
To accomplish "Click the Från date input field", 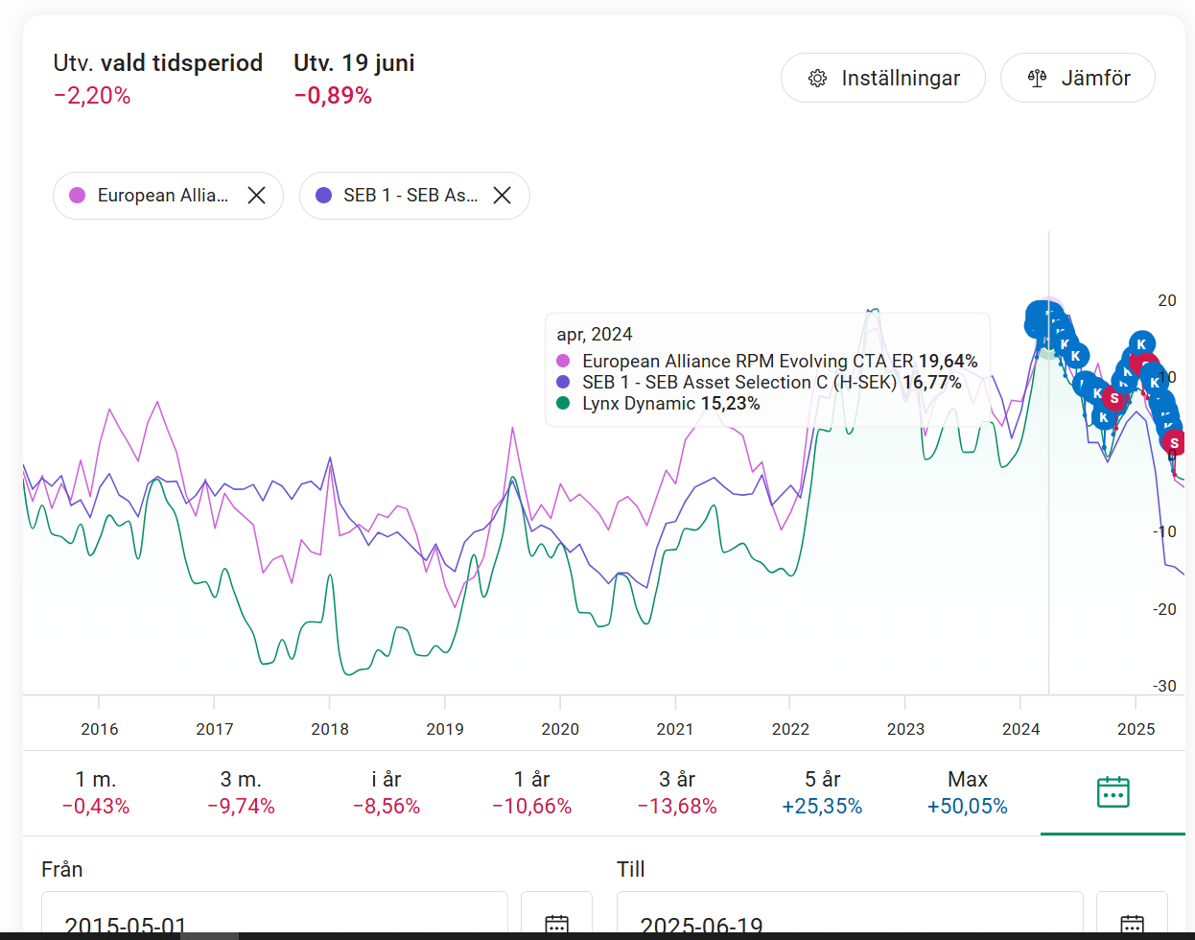I will [274, 923].
